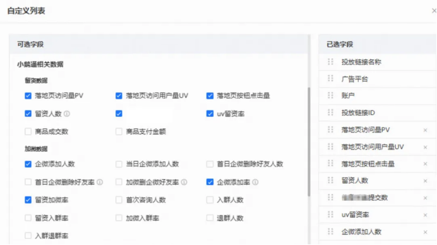Check 退群人数 checkbox
437x245 pixels.
(210, 218)
